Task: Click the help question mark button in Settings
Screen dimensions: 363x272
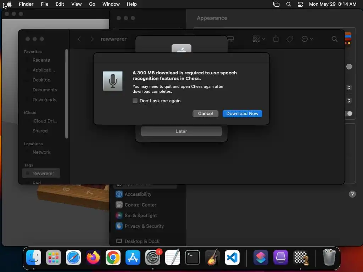Action: click(x=352, y=194)
